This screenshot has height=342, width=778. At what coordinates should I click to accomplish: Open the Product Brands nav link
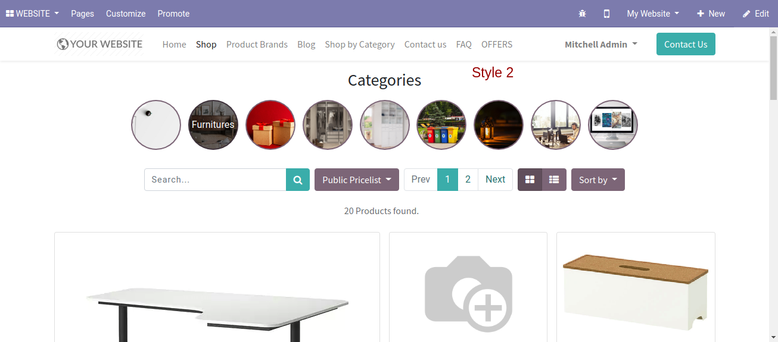point(257,44)
